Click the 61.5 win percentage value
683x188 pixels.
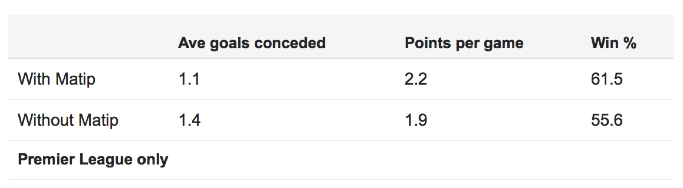pos(607,79)
